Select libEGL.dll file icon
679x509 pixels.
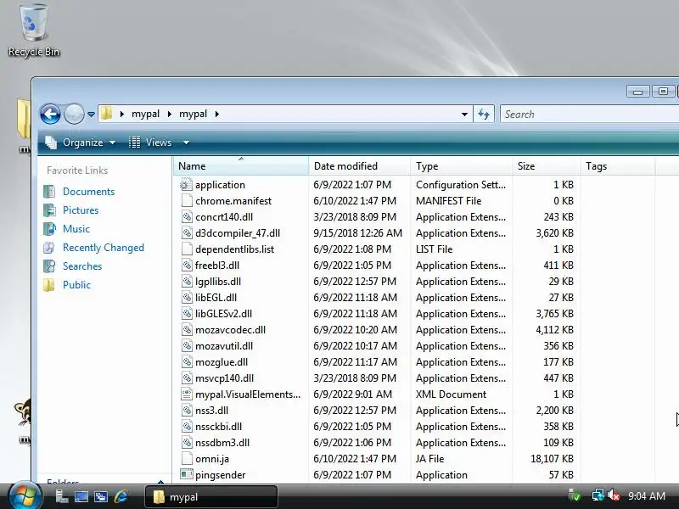(x=186, y=298)
